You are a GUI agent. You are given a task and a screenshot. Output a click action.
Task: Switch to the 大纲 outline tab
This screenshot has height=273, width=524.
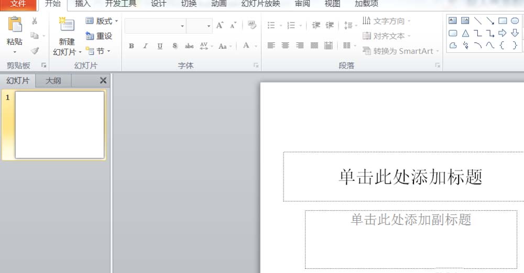53,81
